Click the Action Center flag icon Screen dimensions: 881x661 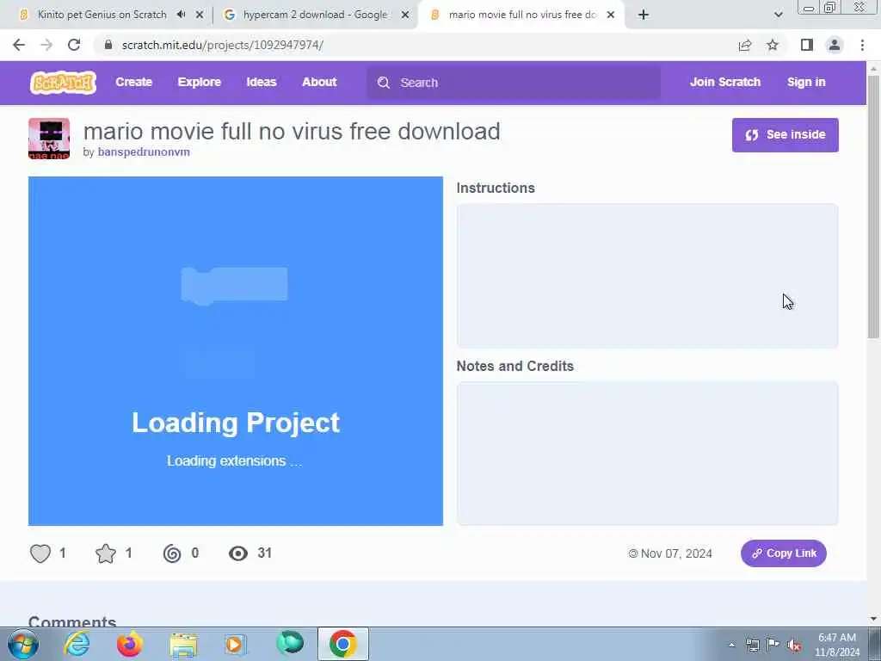tap(773, 644)
